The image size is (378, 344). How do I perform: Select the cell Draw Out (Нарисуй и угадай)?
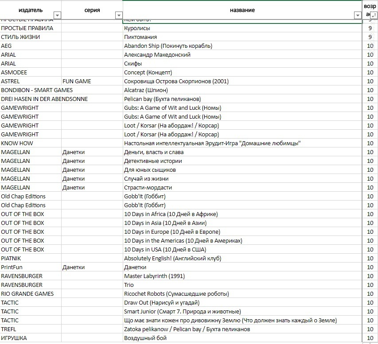(x=242, y=302)
